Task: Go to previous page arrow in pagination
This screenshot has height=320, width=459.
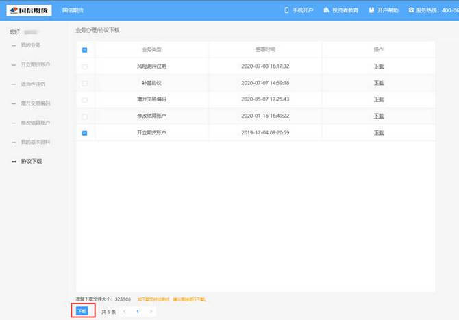Action: click(x=125, y=311)
